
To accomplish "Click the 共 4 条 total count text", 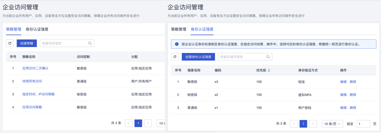I will click(x=116, y=123).
